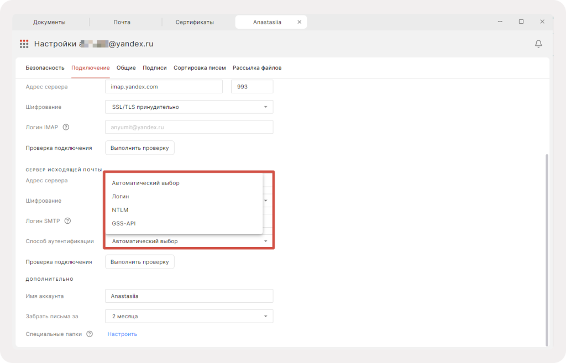Go to Общие settings section

[x=126, y=68]
